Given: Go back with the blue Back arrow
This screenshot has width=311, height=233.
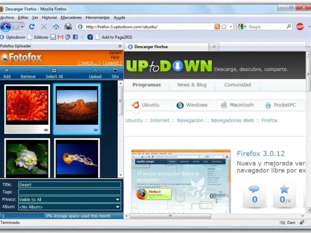Looking at the screenshot, I should point(5,26).
